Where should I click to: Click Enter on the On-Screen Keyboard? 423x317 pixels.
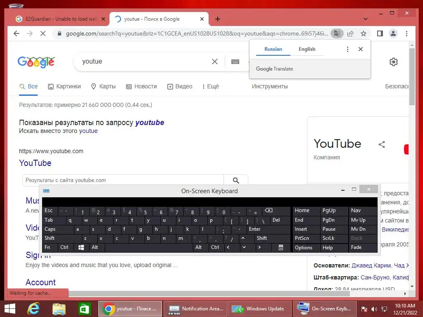pos(269,229)
